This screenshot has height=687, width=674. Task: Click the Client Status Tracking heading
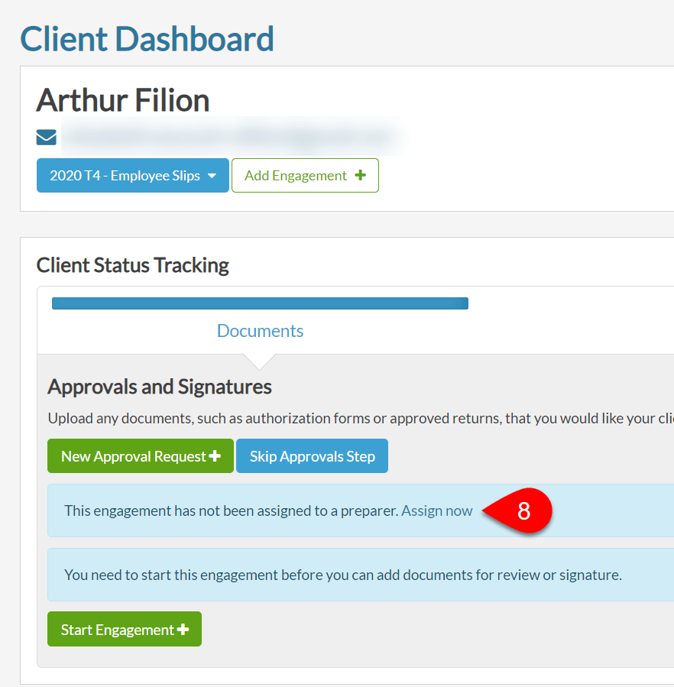[x=132, y=265]
